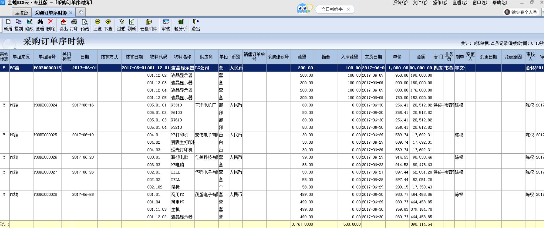Image resolution: width=544 pixels, height=228 pixels.
Task: Click amount cell 379,154.70
Action: (x=421, y=209)
